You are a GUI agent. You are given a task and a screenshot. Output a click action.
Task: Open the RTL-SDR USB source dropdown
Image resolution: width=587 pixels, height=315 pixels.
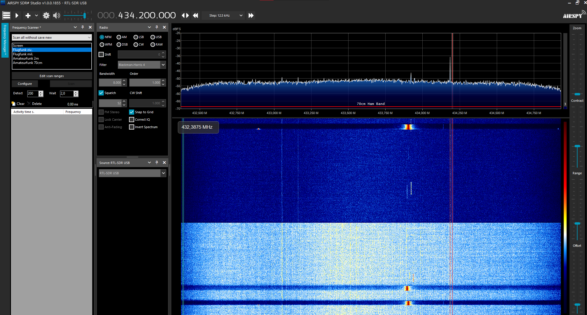132,173
